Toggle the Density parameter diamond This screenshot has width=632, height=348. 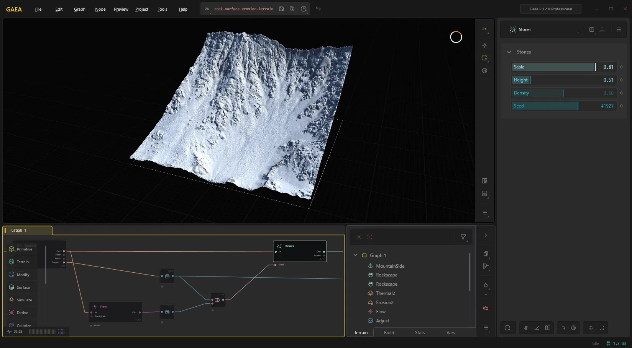pos(621,93)
